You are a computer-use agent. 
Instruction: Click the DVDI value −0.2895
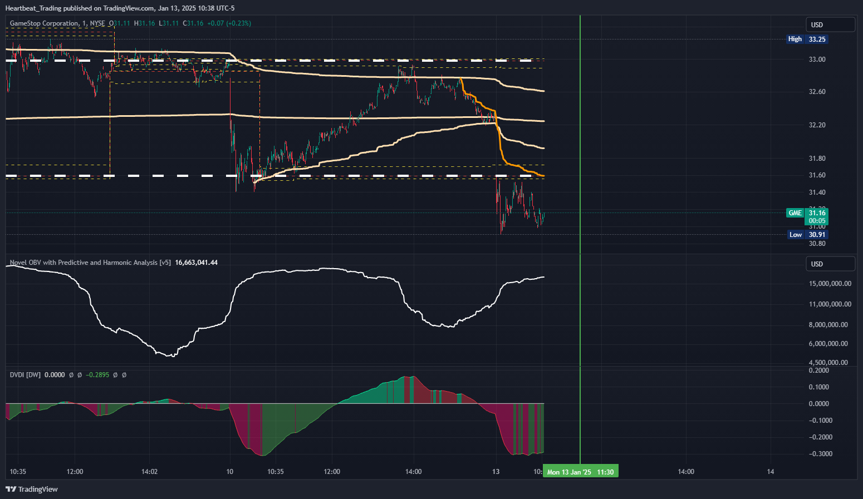(x=99, y=375)
